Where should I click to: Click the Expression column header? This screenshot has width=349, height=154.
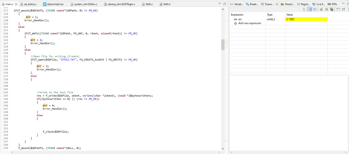[247, 15]
